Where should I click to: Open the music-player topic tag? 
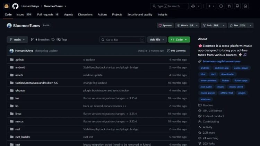tap(208, 93)
